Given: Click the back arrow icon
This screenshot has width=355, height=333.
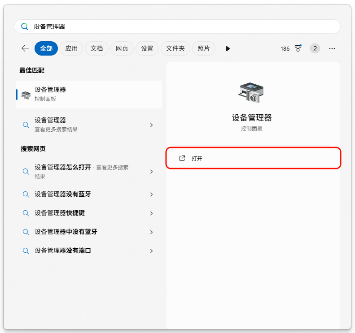Looking at the screenshot, I should pos(25,48).
